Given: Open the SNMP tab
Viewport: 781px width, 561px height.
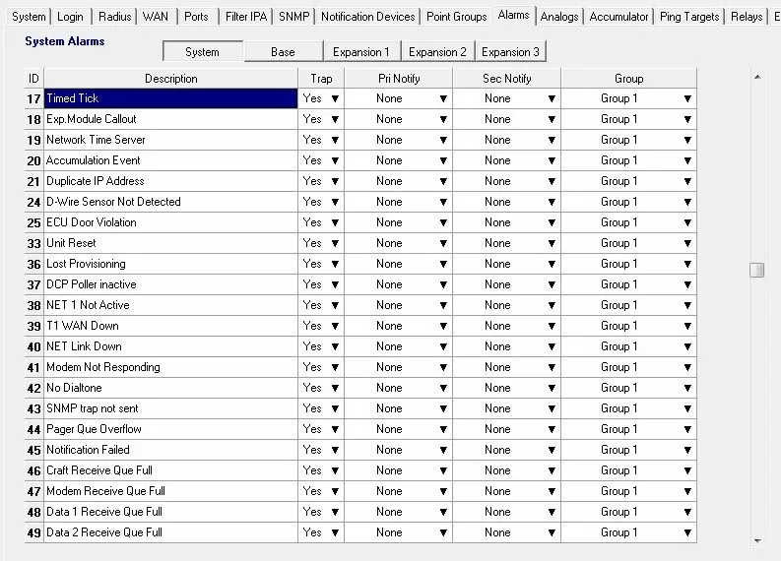Looking at the screenshot, I should click(x=293, y=17).
